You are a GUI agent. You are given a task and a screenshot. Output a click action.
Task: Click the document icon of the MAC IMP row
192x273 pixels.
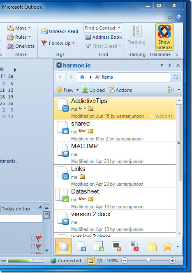pos(63,150)
